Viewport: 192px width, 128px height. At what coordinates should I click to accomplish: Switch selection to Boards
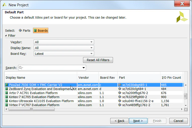(x=41, y=30)
